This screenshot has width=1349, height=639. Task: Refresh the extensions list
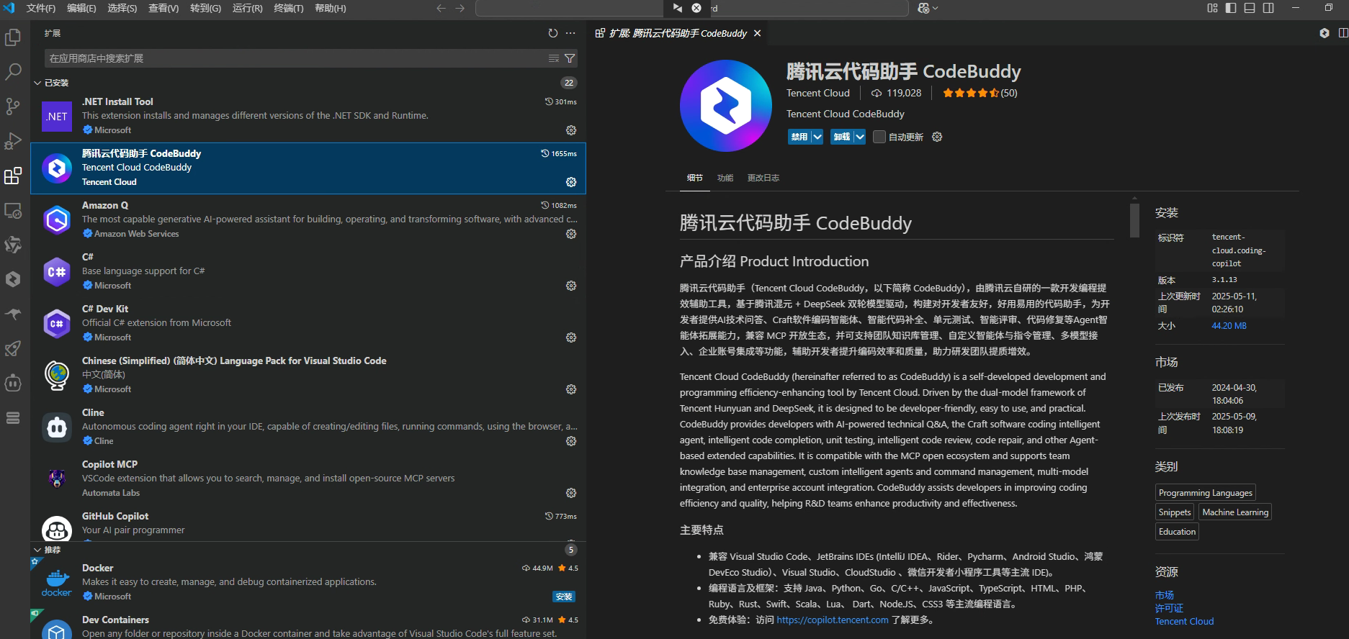click(552, 33)
